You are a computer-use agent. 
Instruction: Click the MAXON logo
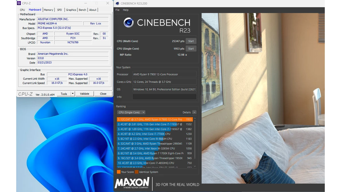point(132,183)
